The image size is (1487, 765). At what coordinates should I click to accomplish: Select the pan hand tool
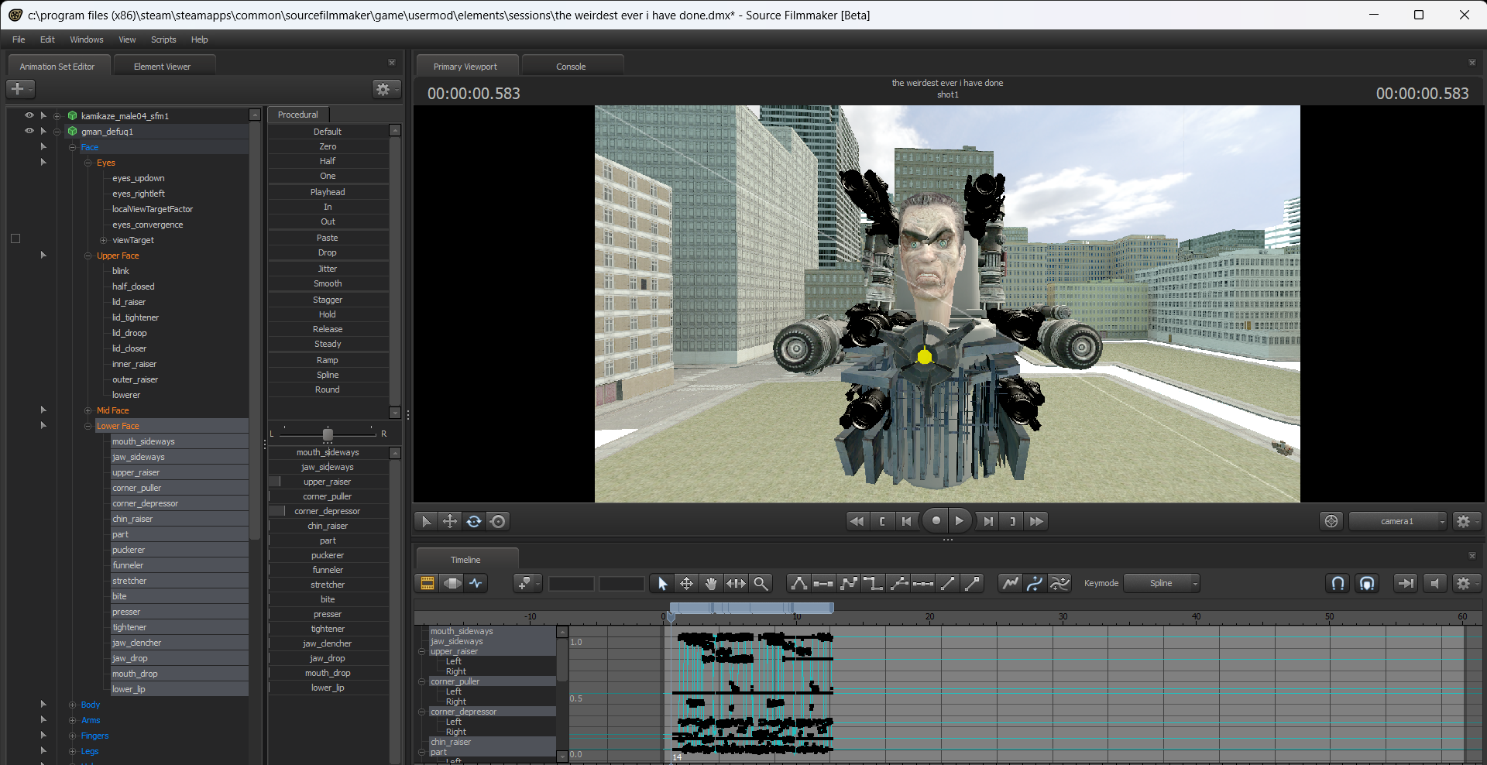pos(711,583)
